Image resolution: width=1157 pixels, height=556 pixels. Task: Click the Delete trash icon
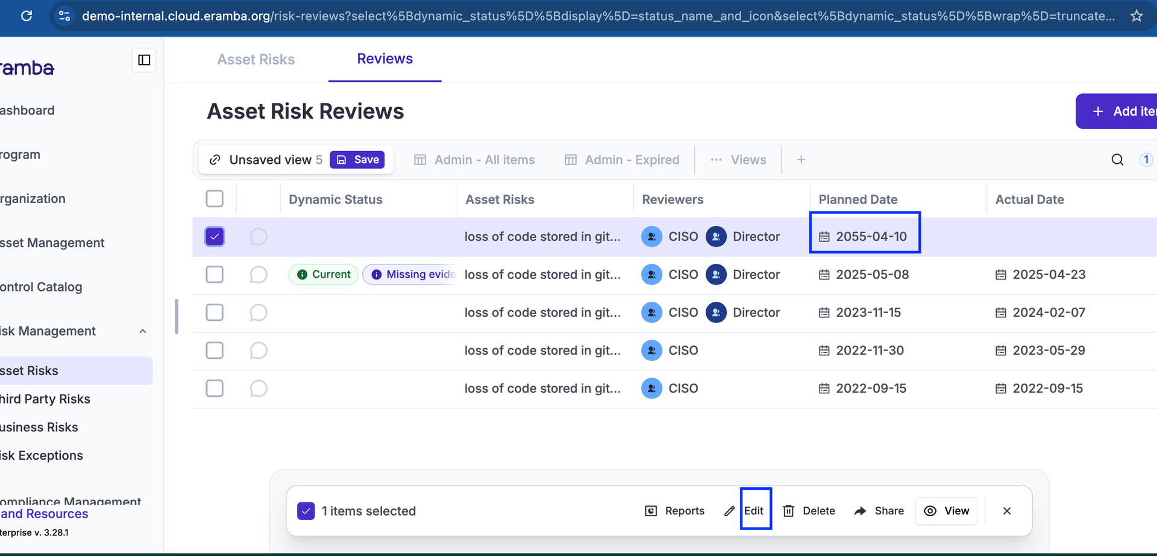tap(788, 511)
